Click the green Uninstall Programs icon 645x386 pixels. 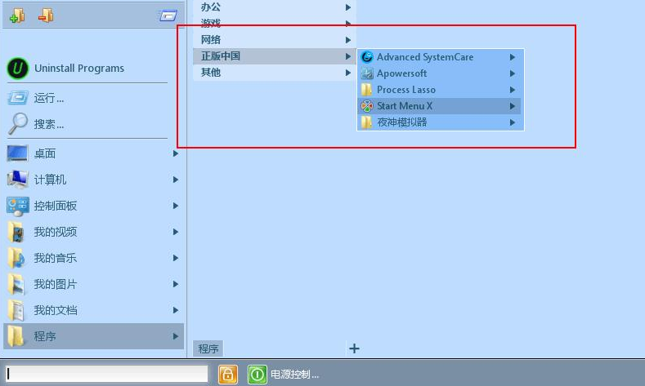(18, 69)
